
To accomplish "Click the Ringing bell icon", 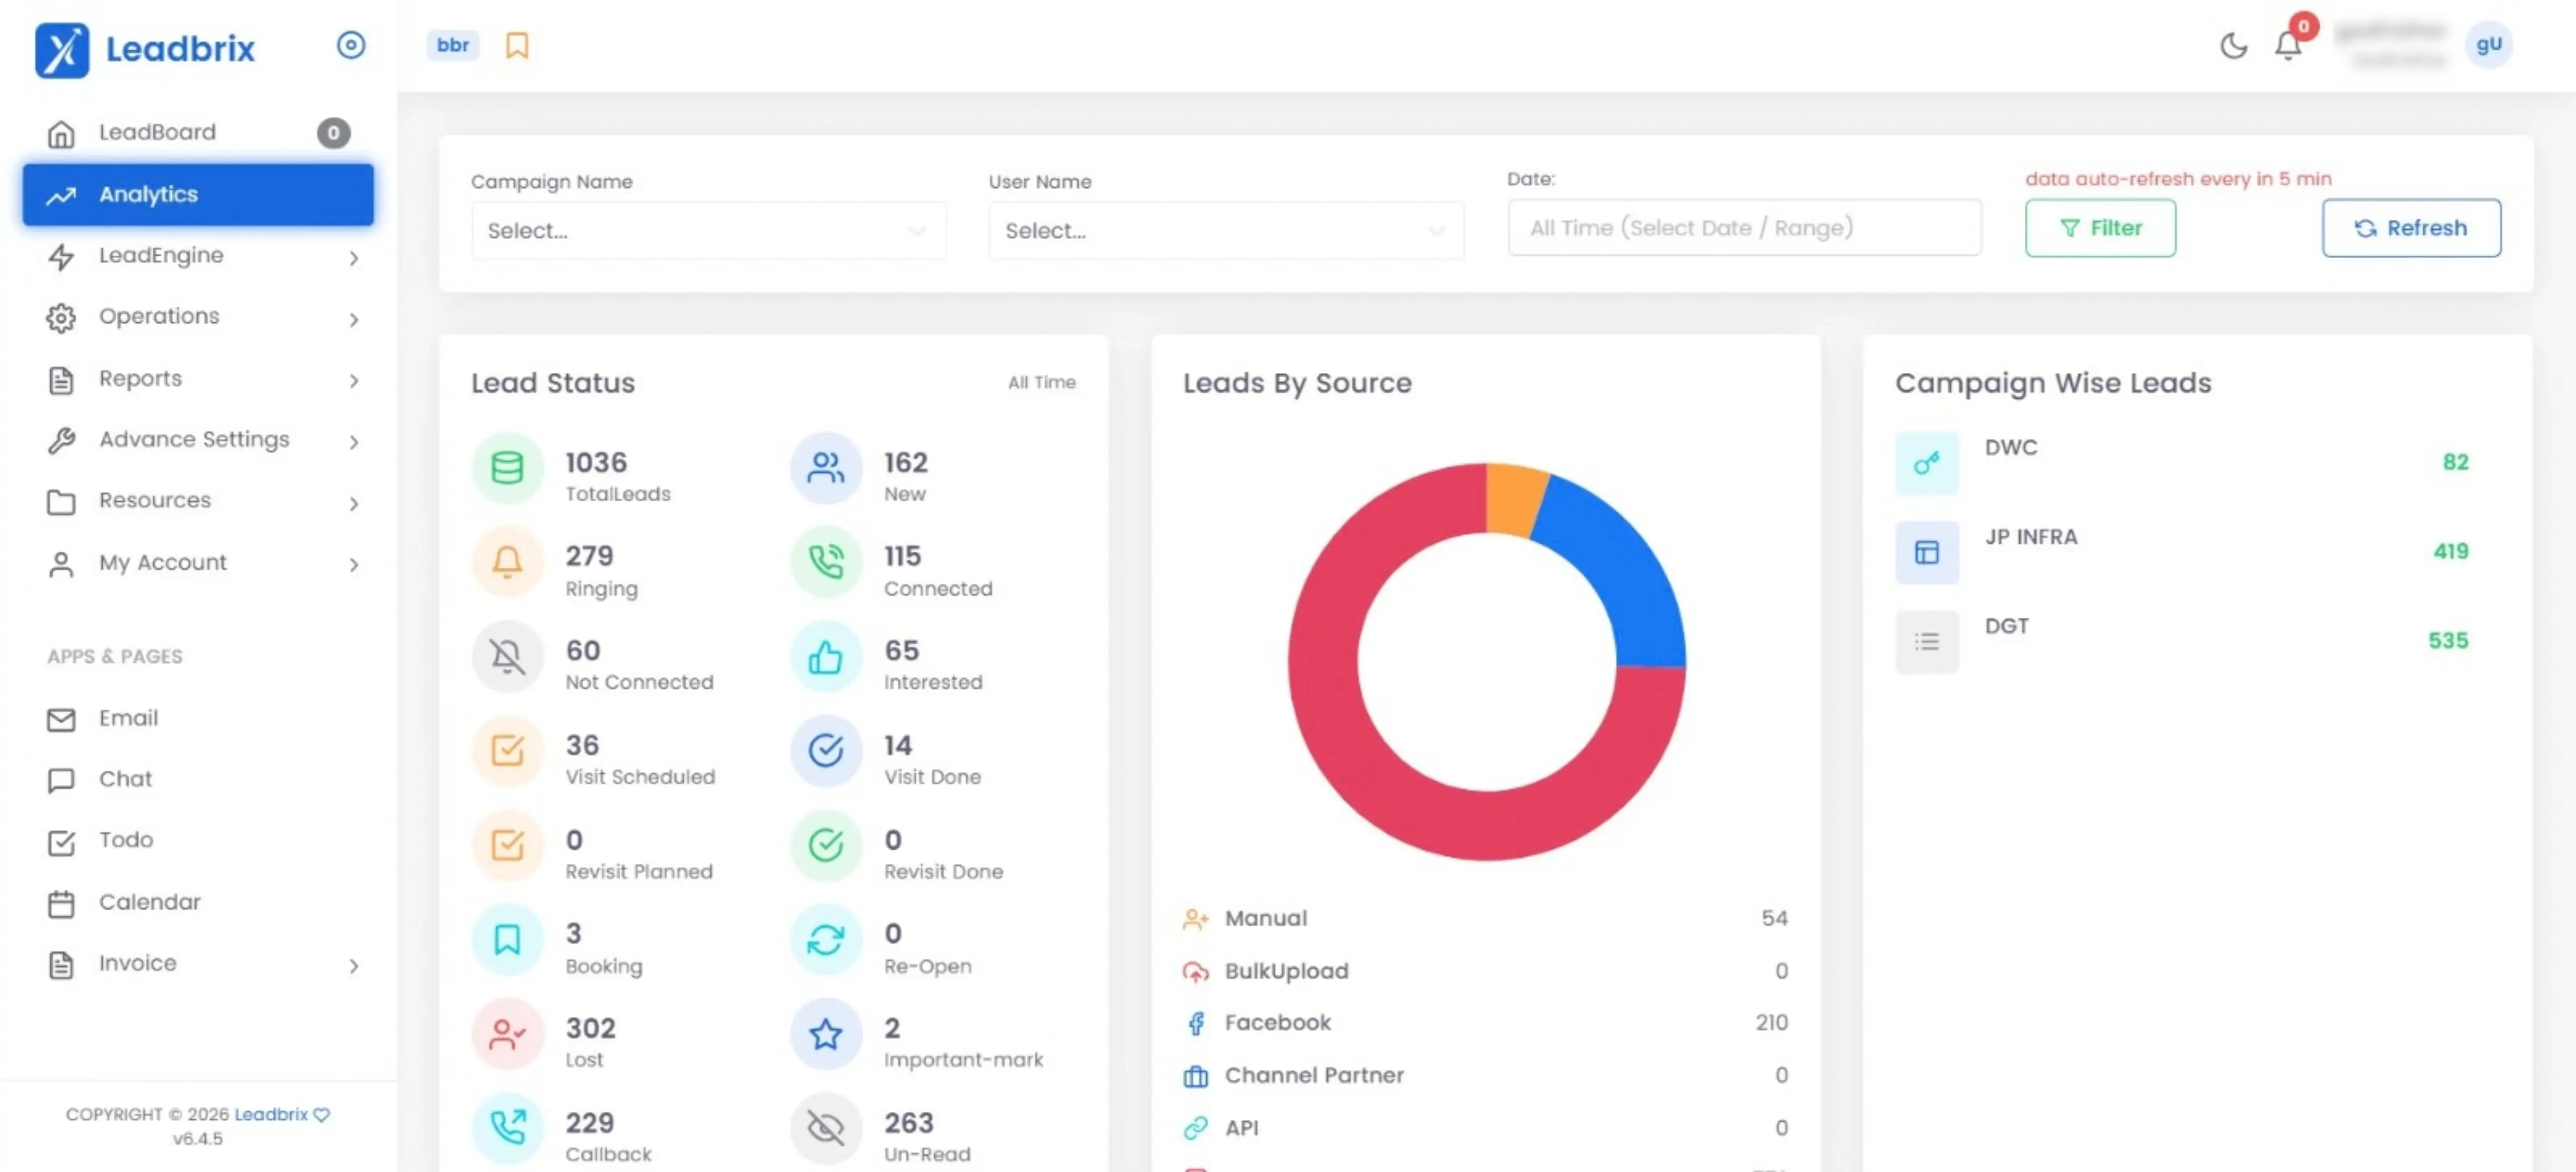I will (x=507, y=562).
